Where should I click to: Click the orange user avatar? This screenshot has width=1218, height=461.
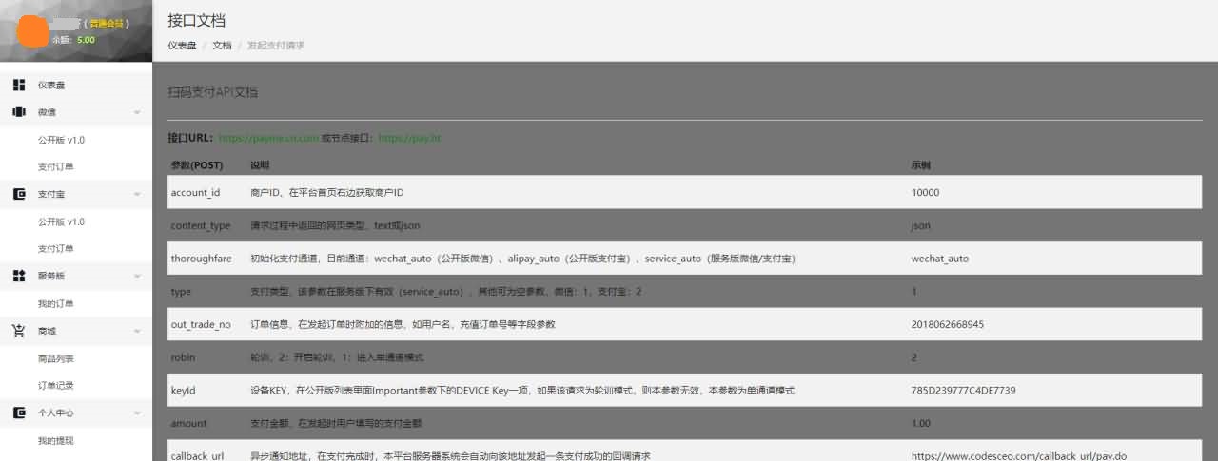pyautogui.click(x=34, y=32)
